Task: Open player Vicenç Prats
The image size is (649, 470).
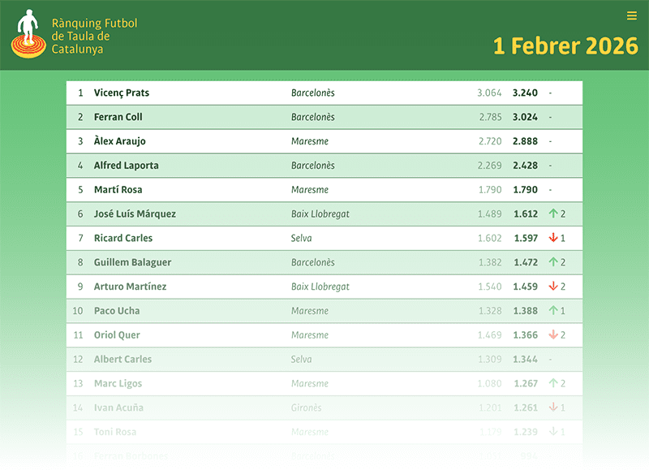Action: pos(122,93)
